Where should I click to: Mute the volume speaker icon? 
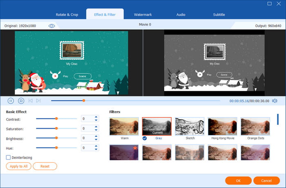(275, 101)
